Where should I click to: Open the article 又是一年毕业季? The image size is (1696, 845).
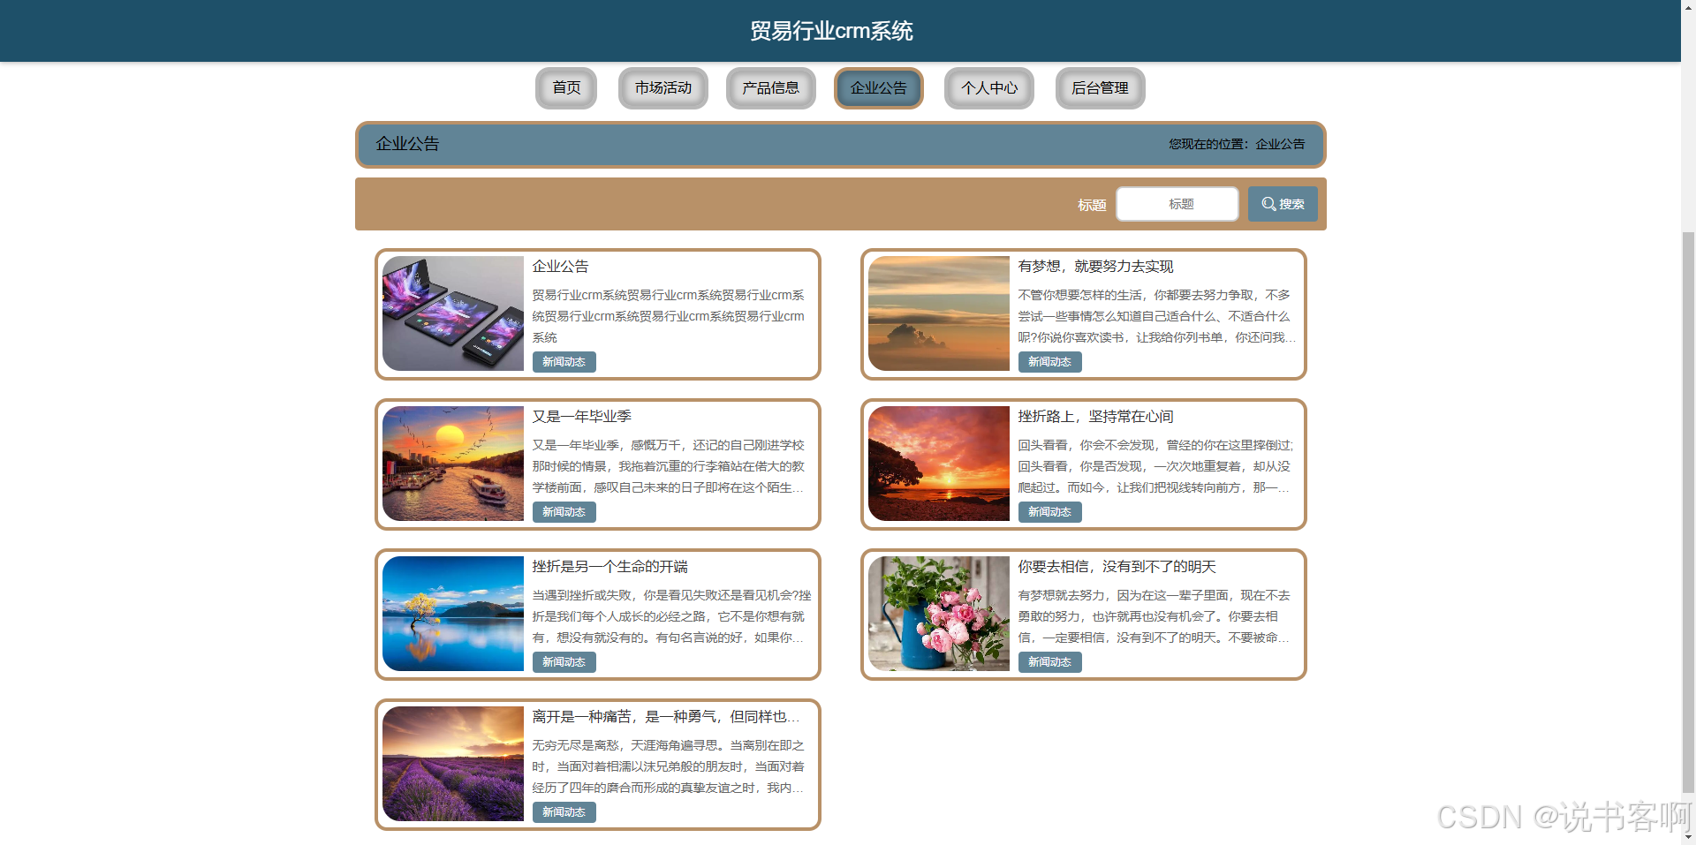(x=581, y=416)
